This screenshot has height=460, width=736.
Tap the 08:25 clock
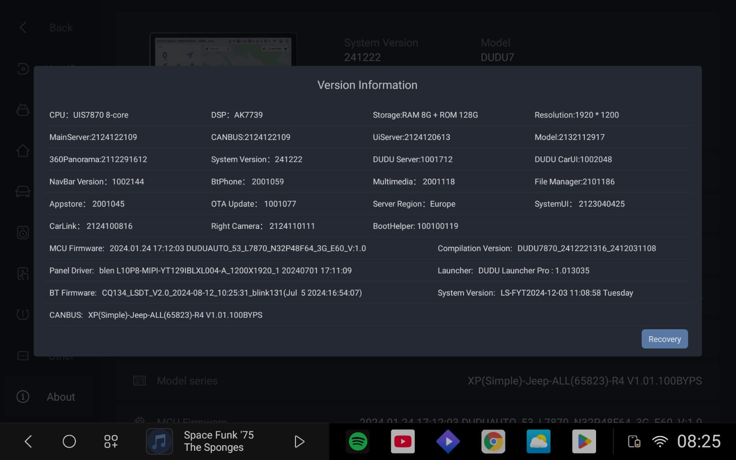coord(699,442)
